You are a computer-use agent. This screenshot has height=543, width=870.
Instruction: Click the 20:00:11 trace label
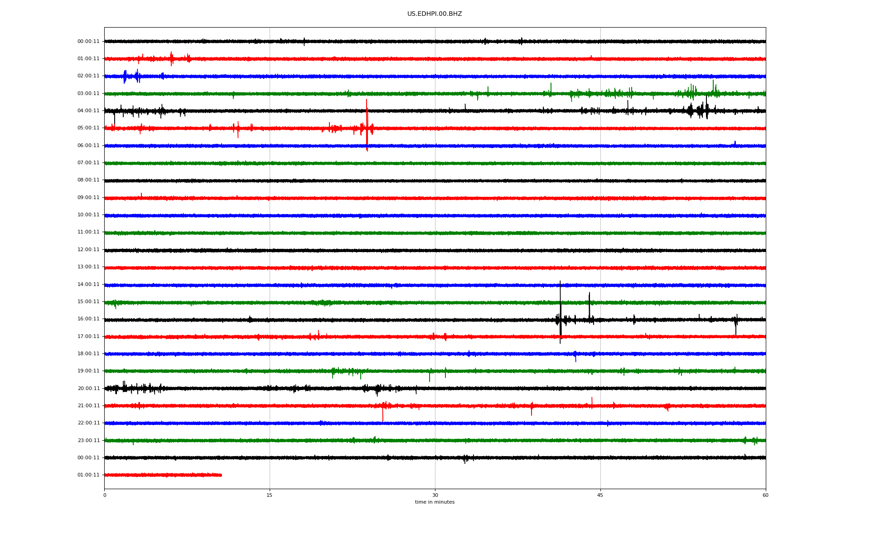[x=88, y=389]
